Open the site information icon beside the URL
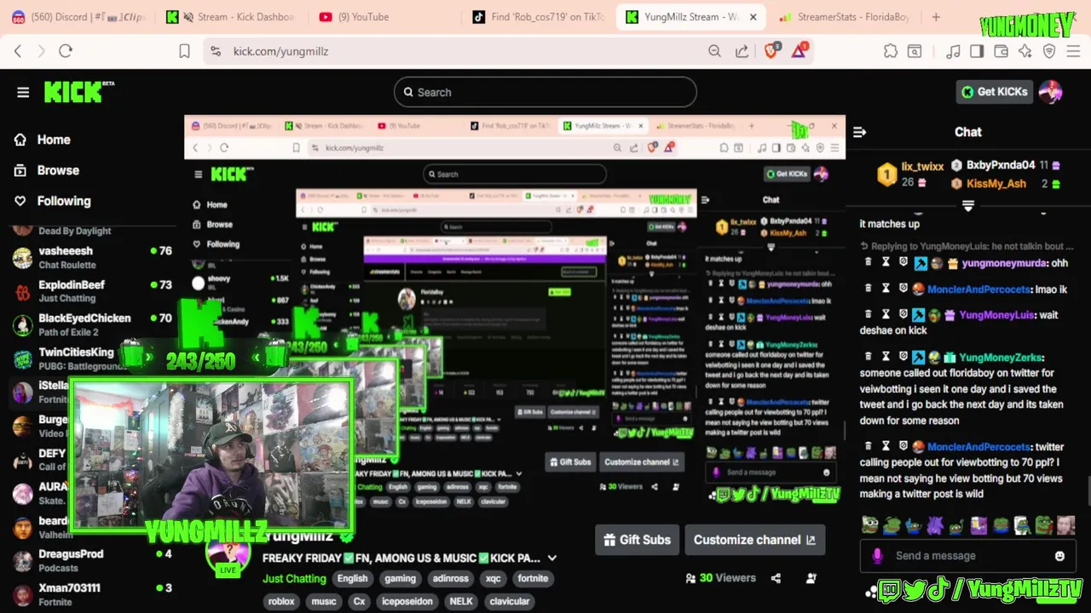This screenshot has height=613, width=1091. pos(215,51)
